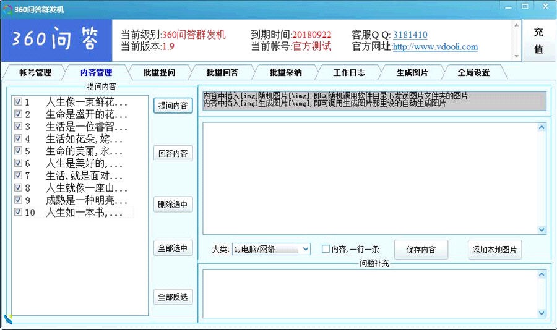The width and height of the screenshot is (557, 330).
Task: Toggle checkbox for item 3 生活是一位睿智
Action: (x=18, y=126)
